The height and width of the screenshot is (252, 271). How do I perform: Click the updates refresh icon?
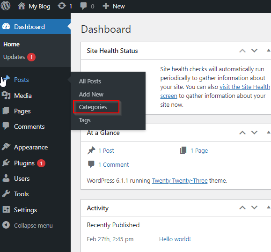pos(62,6)
